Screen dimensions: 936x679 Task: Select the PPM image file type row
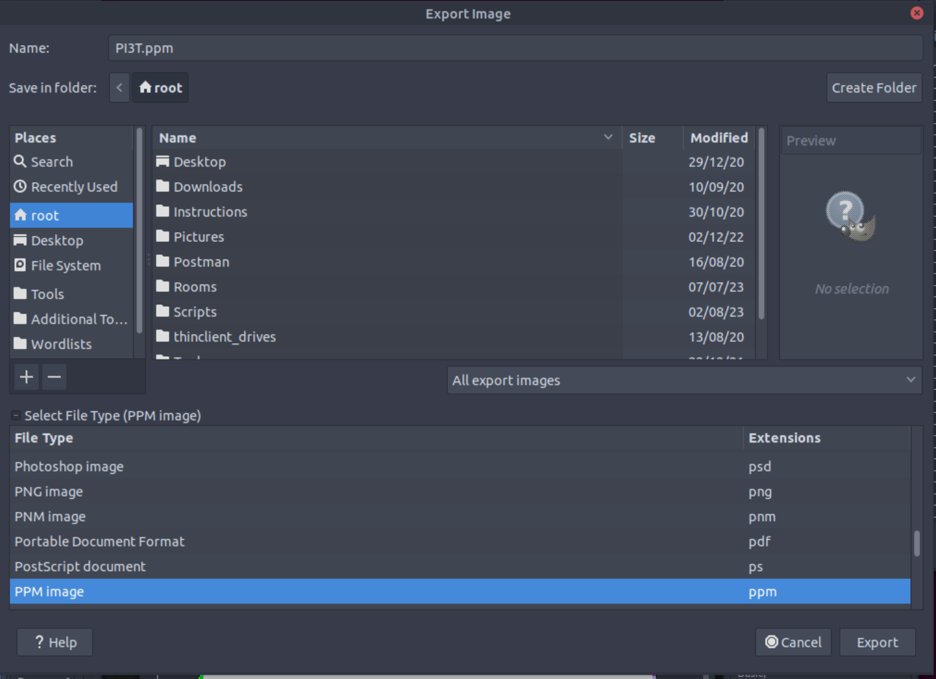(x=460, y=591)
